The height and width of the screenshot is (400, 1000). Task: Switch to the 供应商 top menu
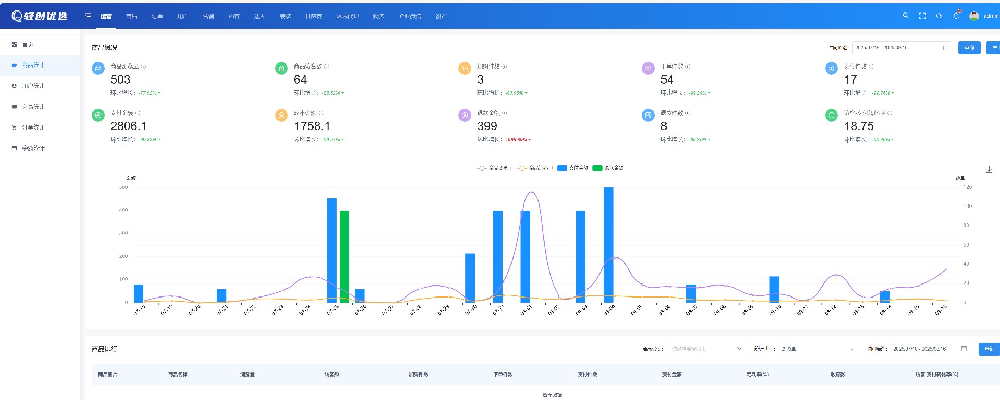coord(313,16)
